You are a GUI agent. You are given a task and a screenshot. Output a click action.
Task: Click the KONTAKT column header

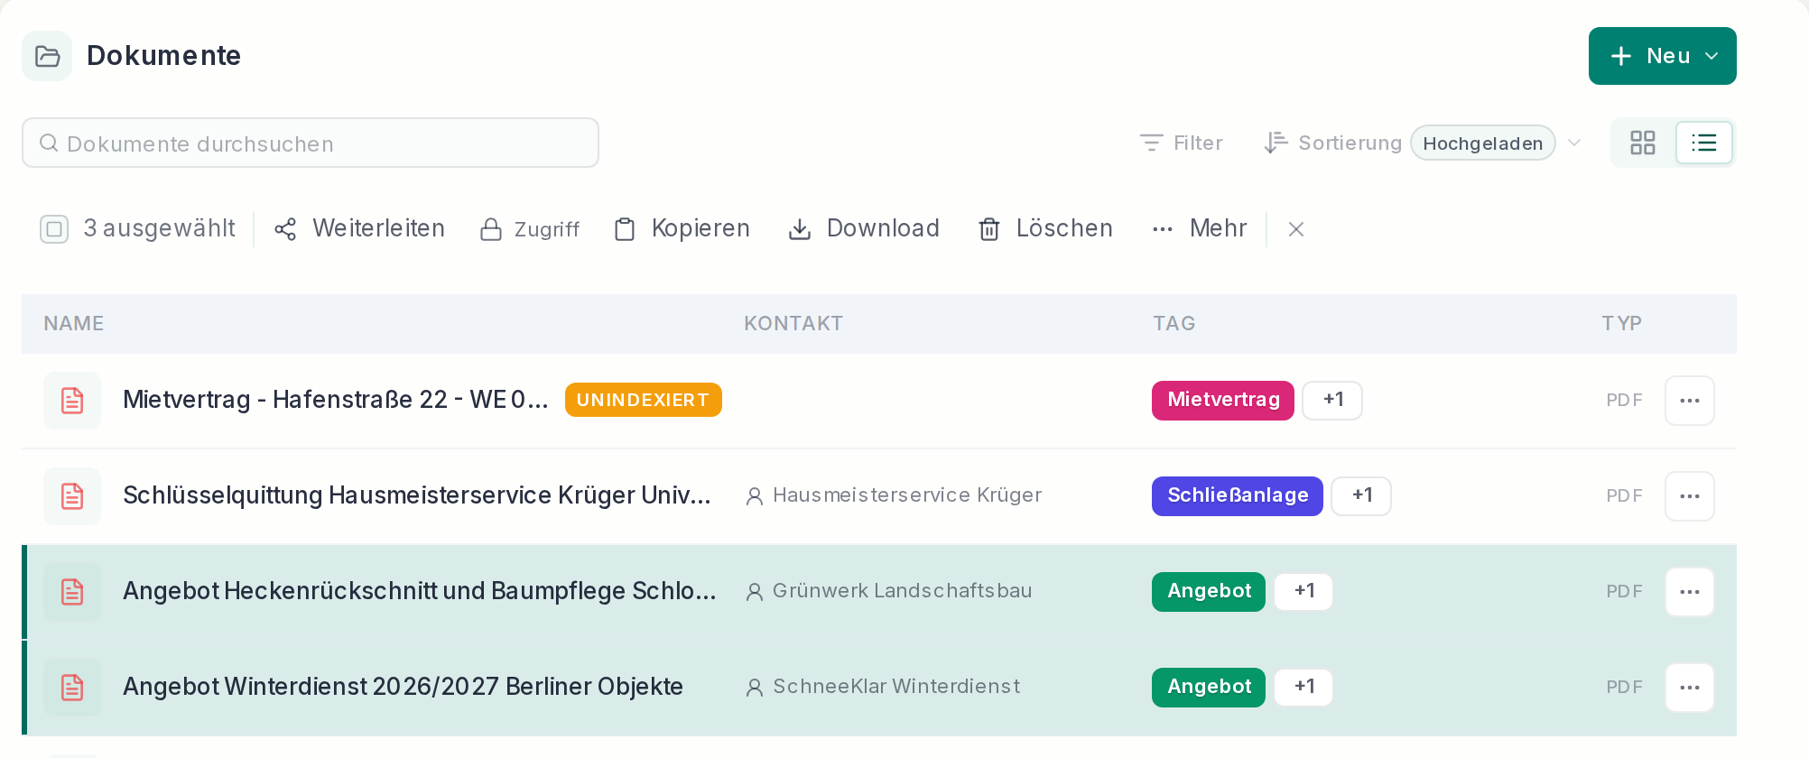(793, 323)
